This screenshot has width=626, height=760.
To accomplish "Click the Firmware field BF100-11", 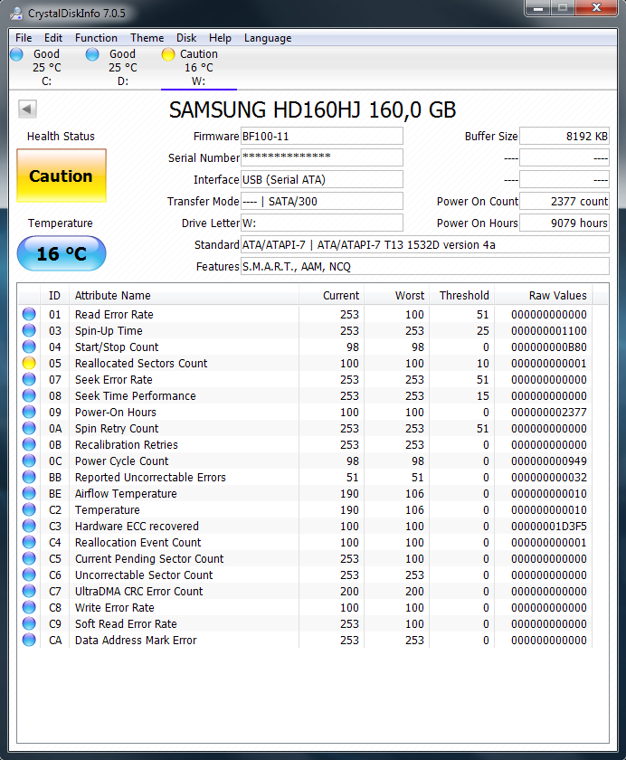I will [x=322, y=137].
